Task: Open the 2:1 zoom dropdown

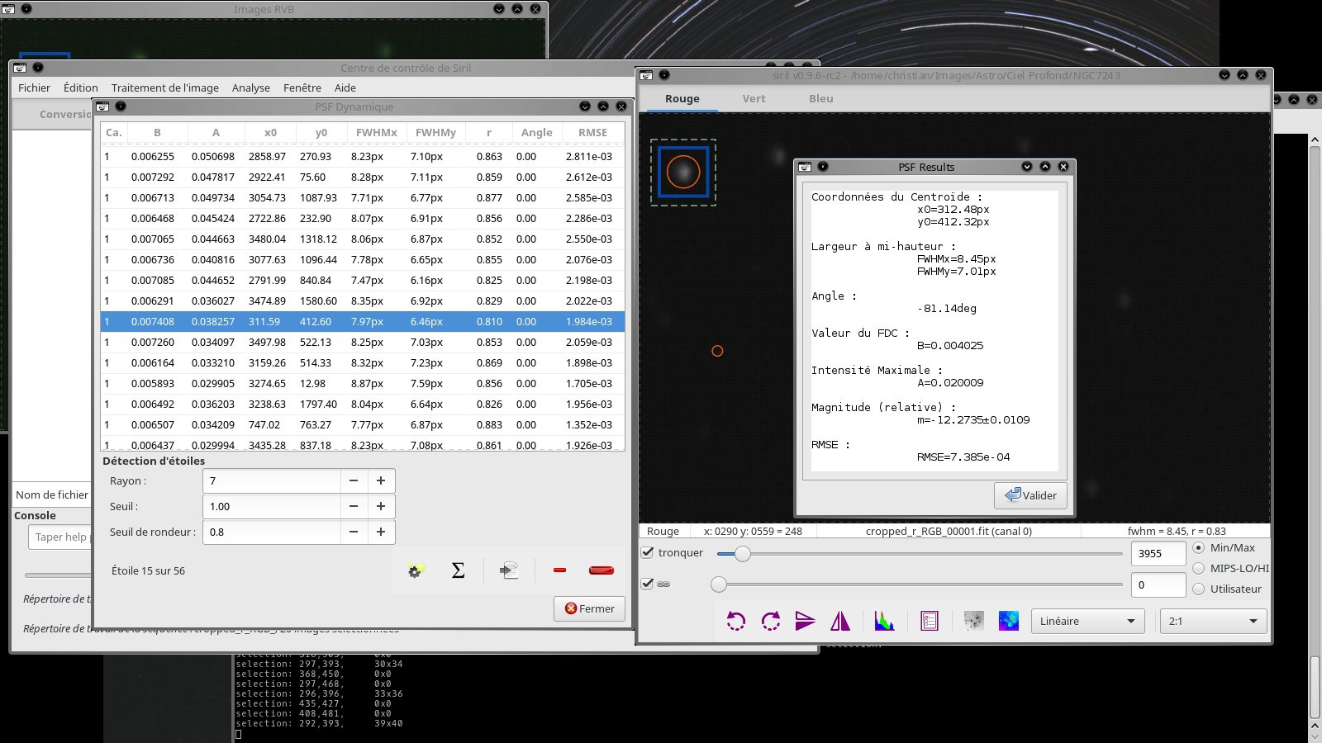Action: click(1213, 621)
